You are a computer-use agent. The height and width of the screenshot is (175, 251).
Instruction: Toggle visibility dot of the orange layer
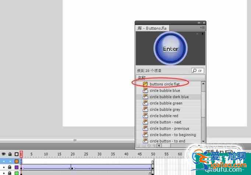click(4, 161)
